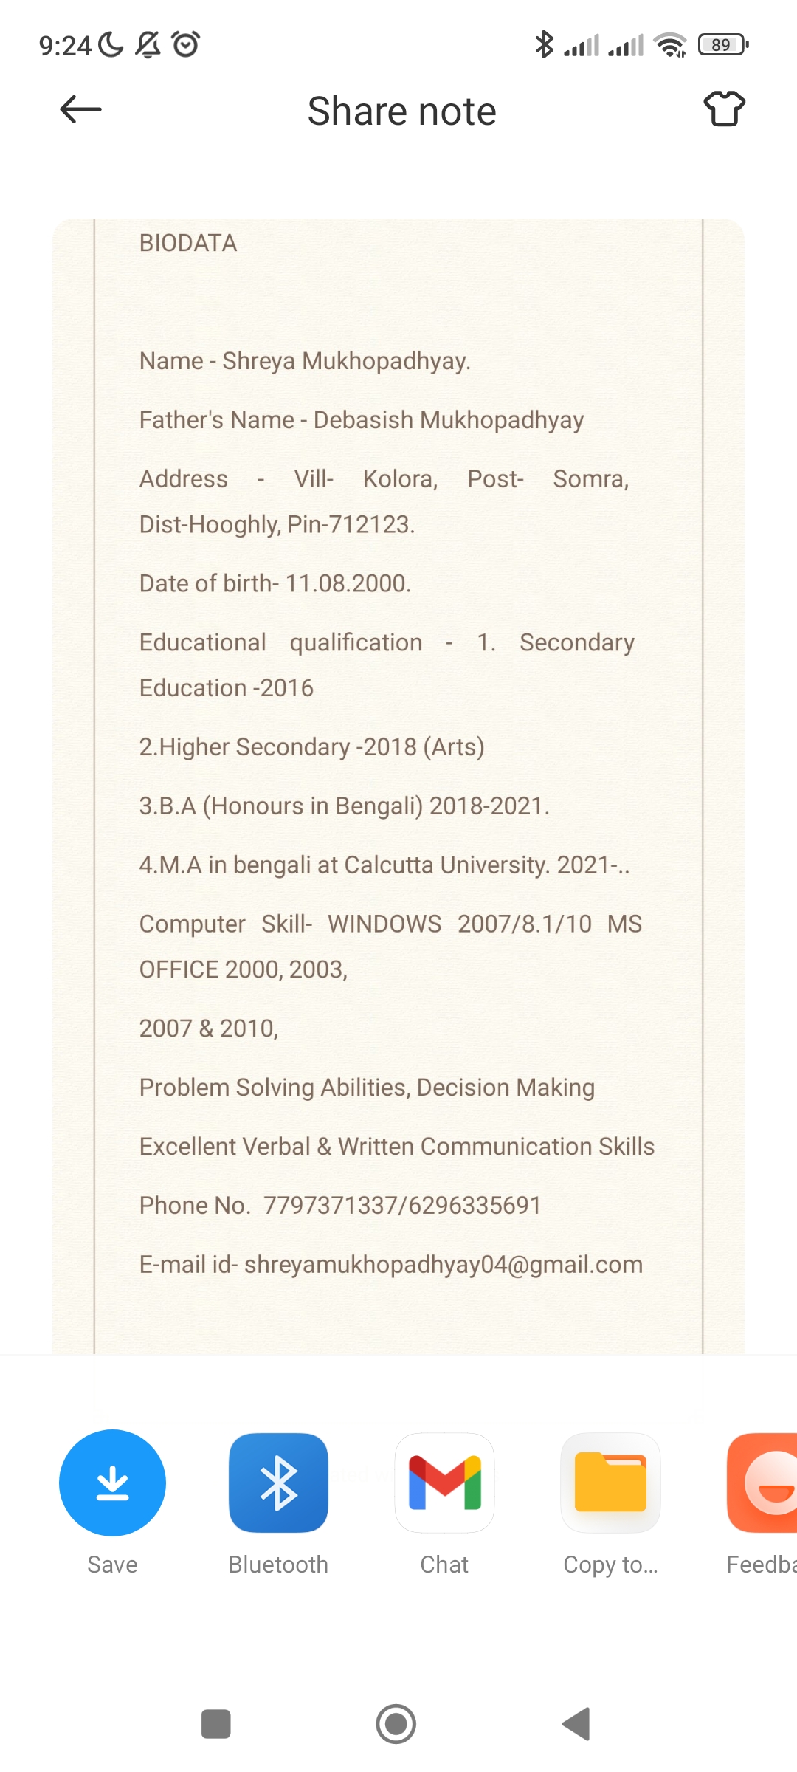This screenshot has width=797, height=1772.
Task: Tap the Save label text
Action: (x=112, y=1565)
